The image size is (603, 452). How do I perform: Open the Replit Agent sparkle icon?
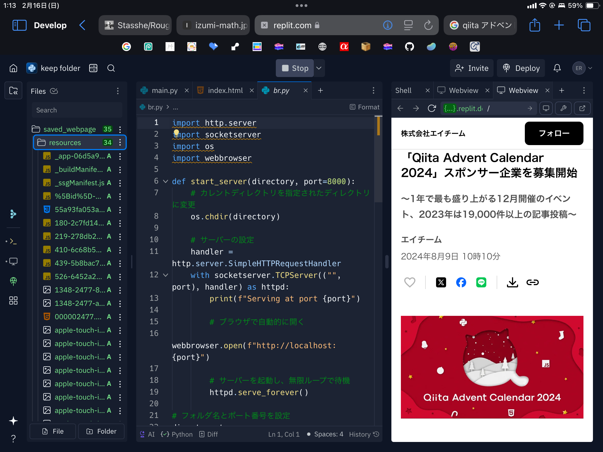coord(13,420)
